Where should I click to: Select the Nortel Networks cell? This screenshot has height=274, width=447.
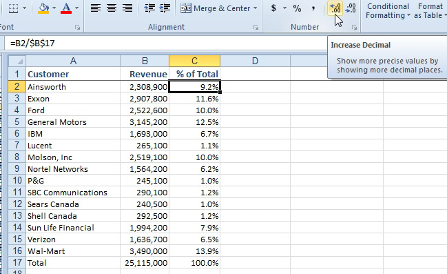pyautogui.click(x=73, y=169)
